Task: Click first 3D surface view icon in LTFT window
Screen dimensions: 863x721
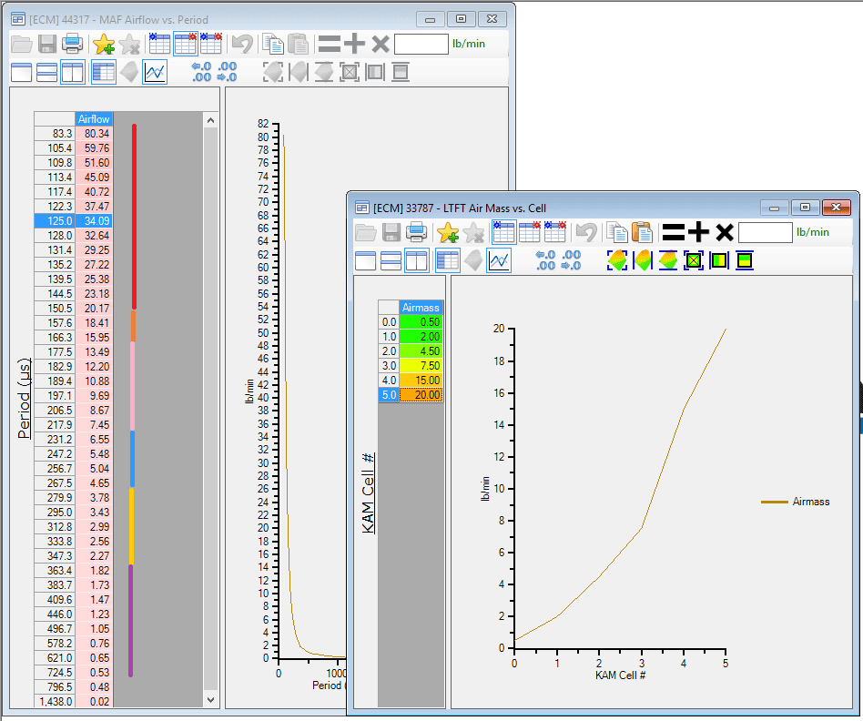Action: 617,260
